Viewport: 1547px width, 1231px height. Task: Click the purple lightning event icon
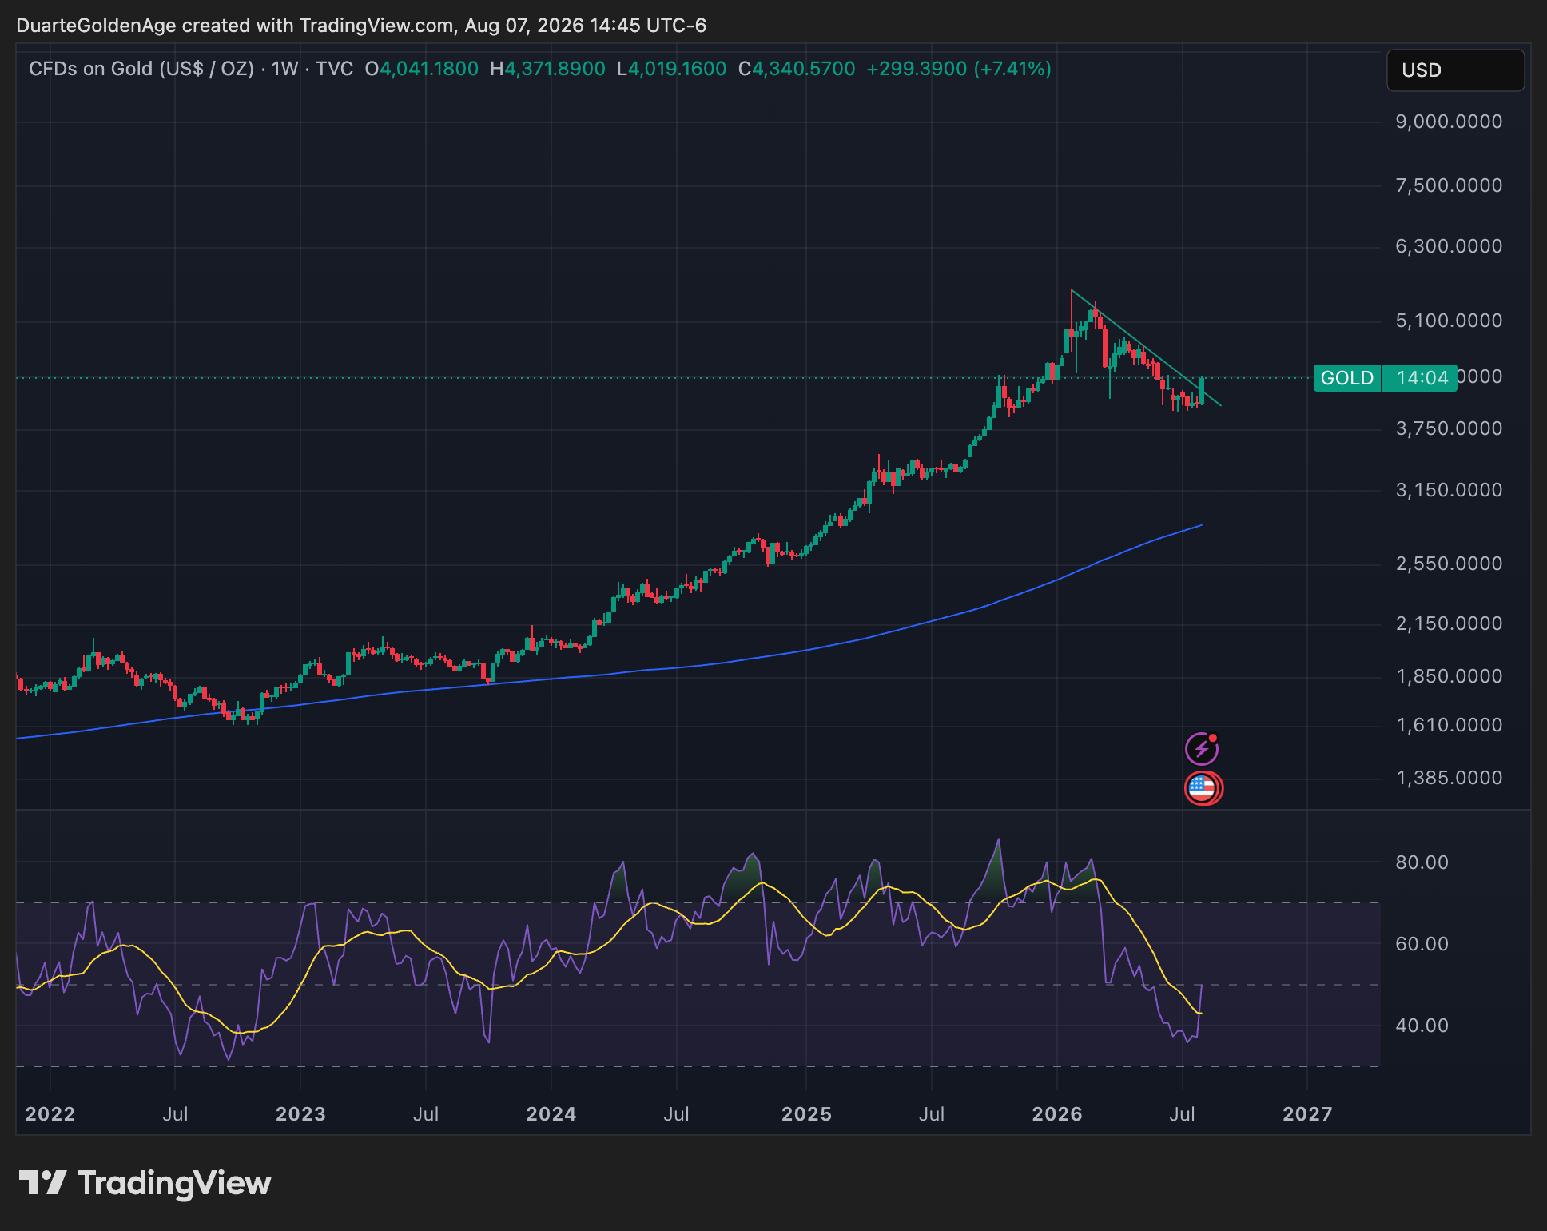(x=1201, y=749)
